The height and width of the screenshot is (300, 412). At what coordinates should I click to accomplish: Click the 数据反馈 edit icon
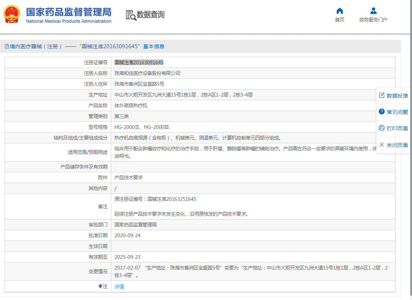[381, 95]
